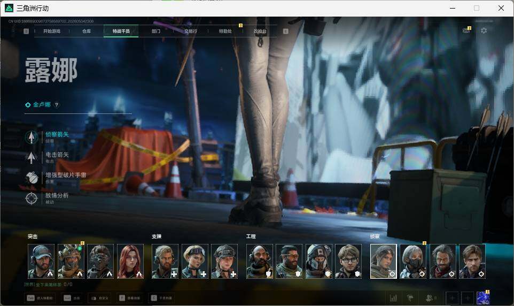Viewport: 514px width, 306px height.
Task: Click the world chat line showing 0/0
Action: coord(48,284)
